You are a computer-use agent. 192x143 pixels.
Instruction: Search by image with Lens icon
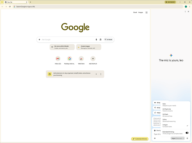pyautogui.click(x=101, y=39)
